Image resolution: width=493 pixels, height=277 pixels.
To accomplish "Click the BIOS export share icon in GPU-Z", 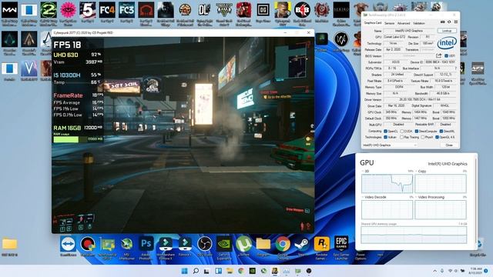I will tap(438, 55).
